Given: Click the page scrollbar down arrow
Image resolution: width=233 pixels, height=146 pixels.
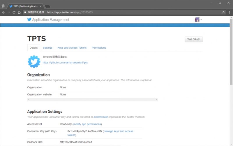Looking at the screenshot, I should pyautogui.click(x=231, y=144).
